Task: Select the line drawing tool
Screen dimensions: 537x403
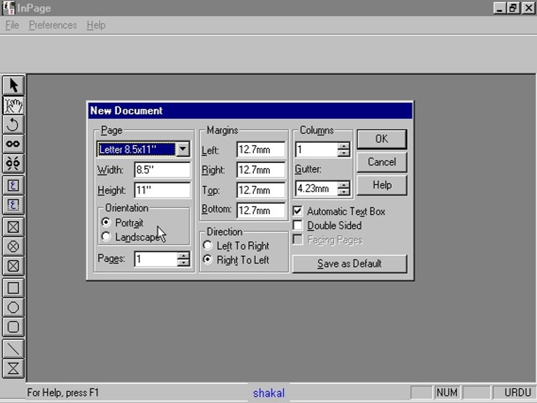Action: [13, 349]
